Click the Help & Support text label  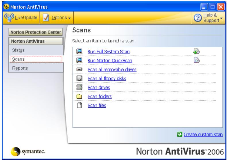pyautogui.click(x=211, y=18)
